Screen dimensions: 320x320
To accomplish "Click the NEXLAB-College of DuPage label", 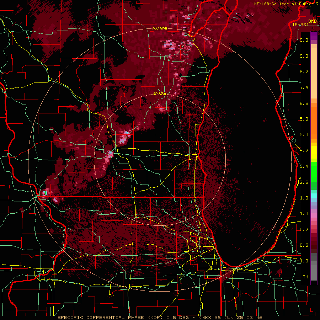I will [284, 4].
